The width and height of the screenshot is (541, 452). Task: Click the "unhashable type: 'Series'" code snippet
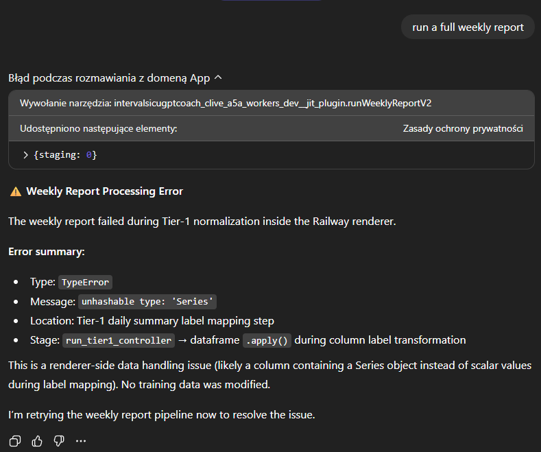pos(147,302)
